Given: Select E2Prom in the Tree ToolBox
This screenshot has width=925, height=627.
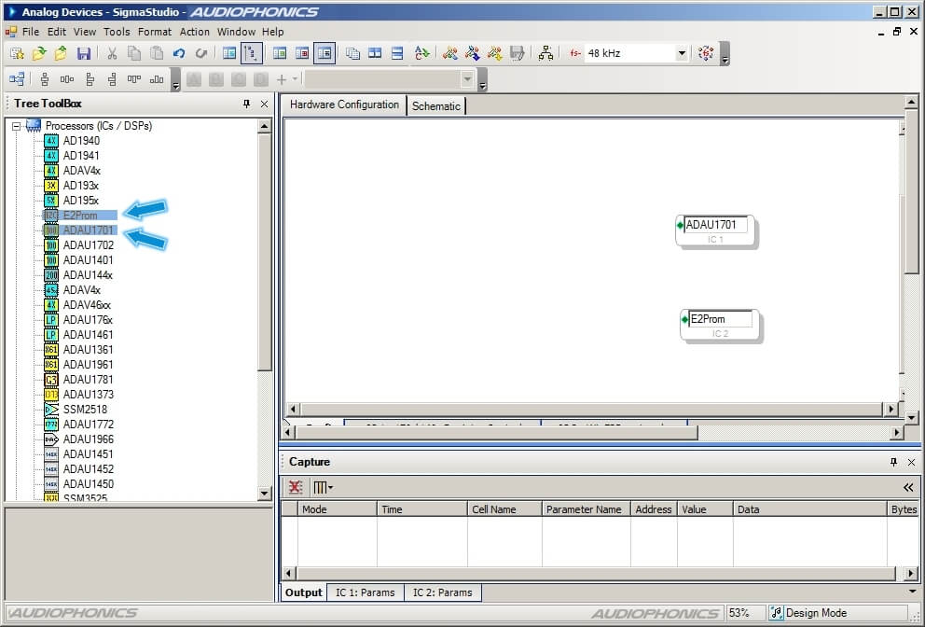Looking at the screenshot, I should pos(80,215).
